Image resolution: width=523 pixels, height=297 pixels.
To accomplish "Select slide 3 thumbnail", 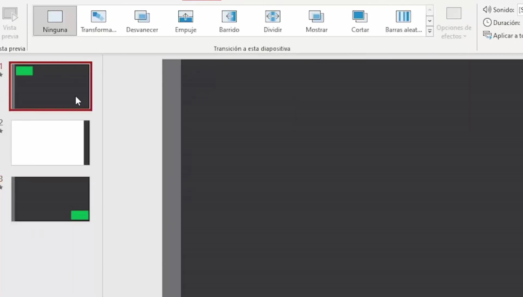I will pyautogui.click(x=50, y=199).
